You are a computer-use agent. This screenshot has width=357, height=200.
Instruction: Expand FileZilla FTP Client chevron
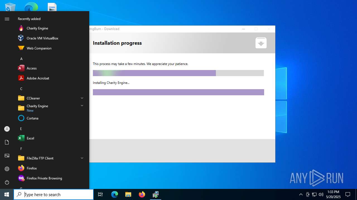(x=82, y=158)
